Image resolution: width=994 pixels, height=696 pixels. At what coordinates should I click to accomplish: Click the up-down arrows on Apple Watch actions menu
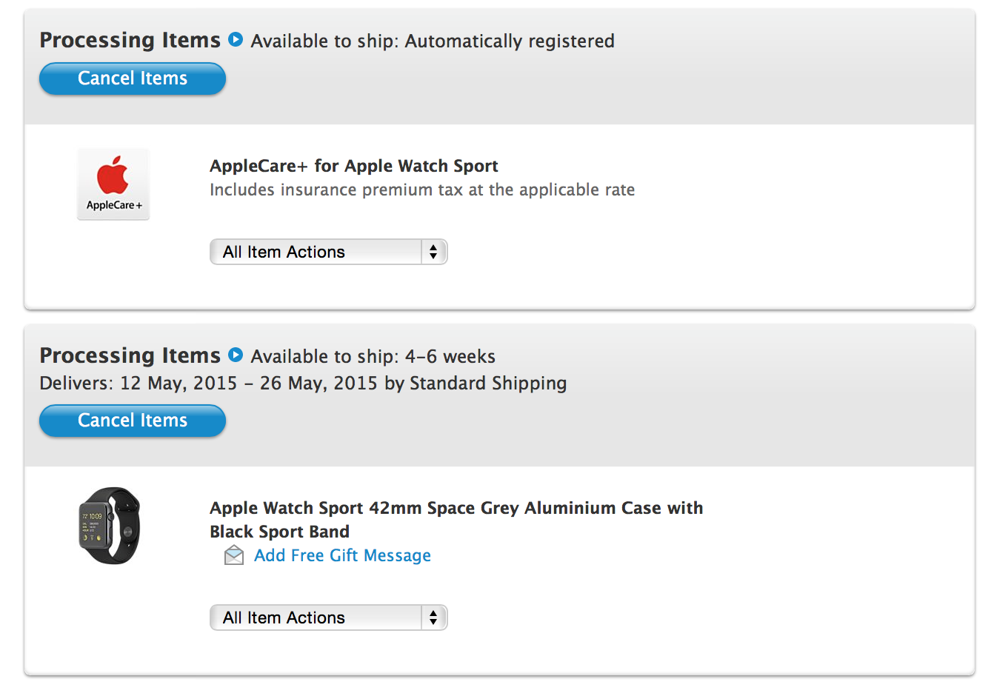click(433, 618)
